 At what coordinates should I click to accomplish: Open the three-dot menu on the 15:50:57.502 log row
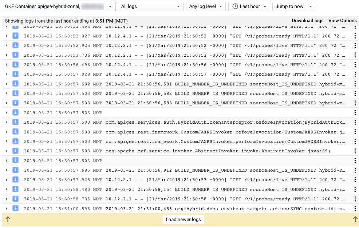point(355,84)
